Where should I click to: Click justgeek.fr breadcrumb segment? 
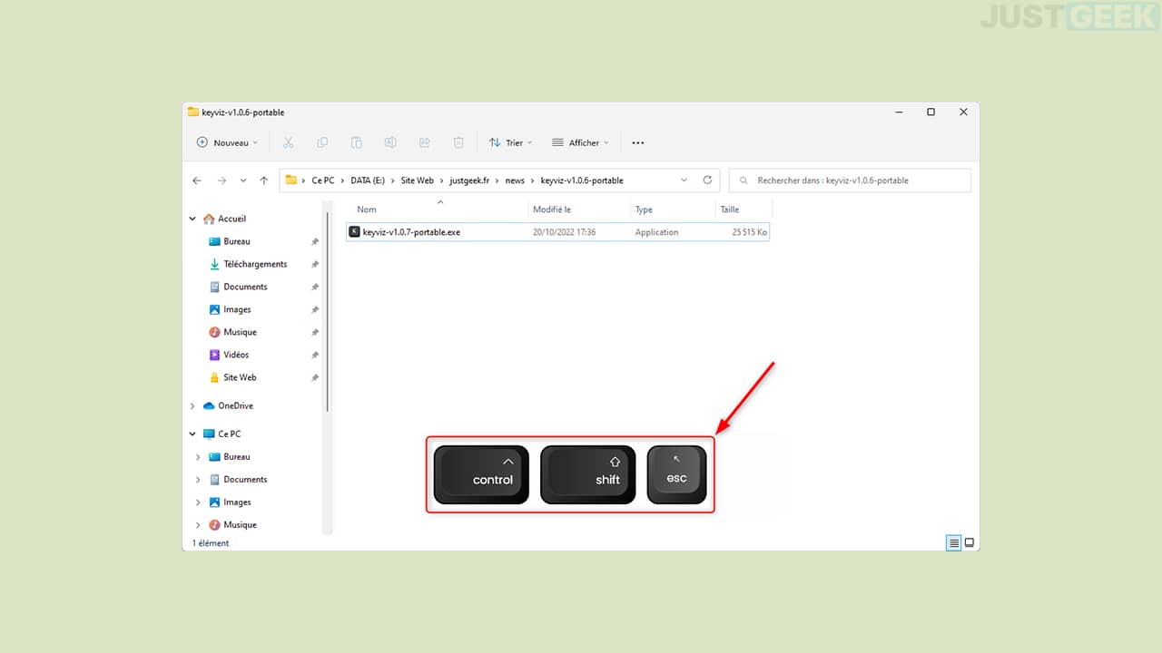469,180
